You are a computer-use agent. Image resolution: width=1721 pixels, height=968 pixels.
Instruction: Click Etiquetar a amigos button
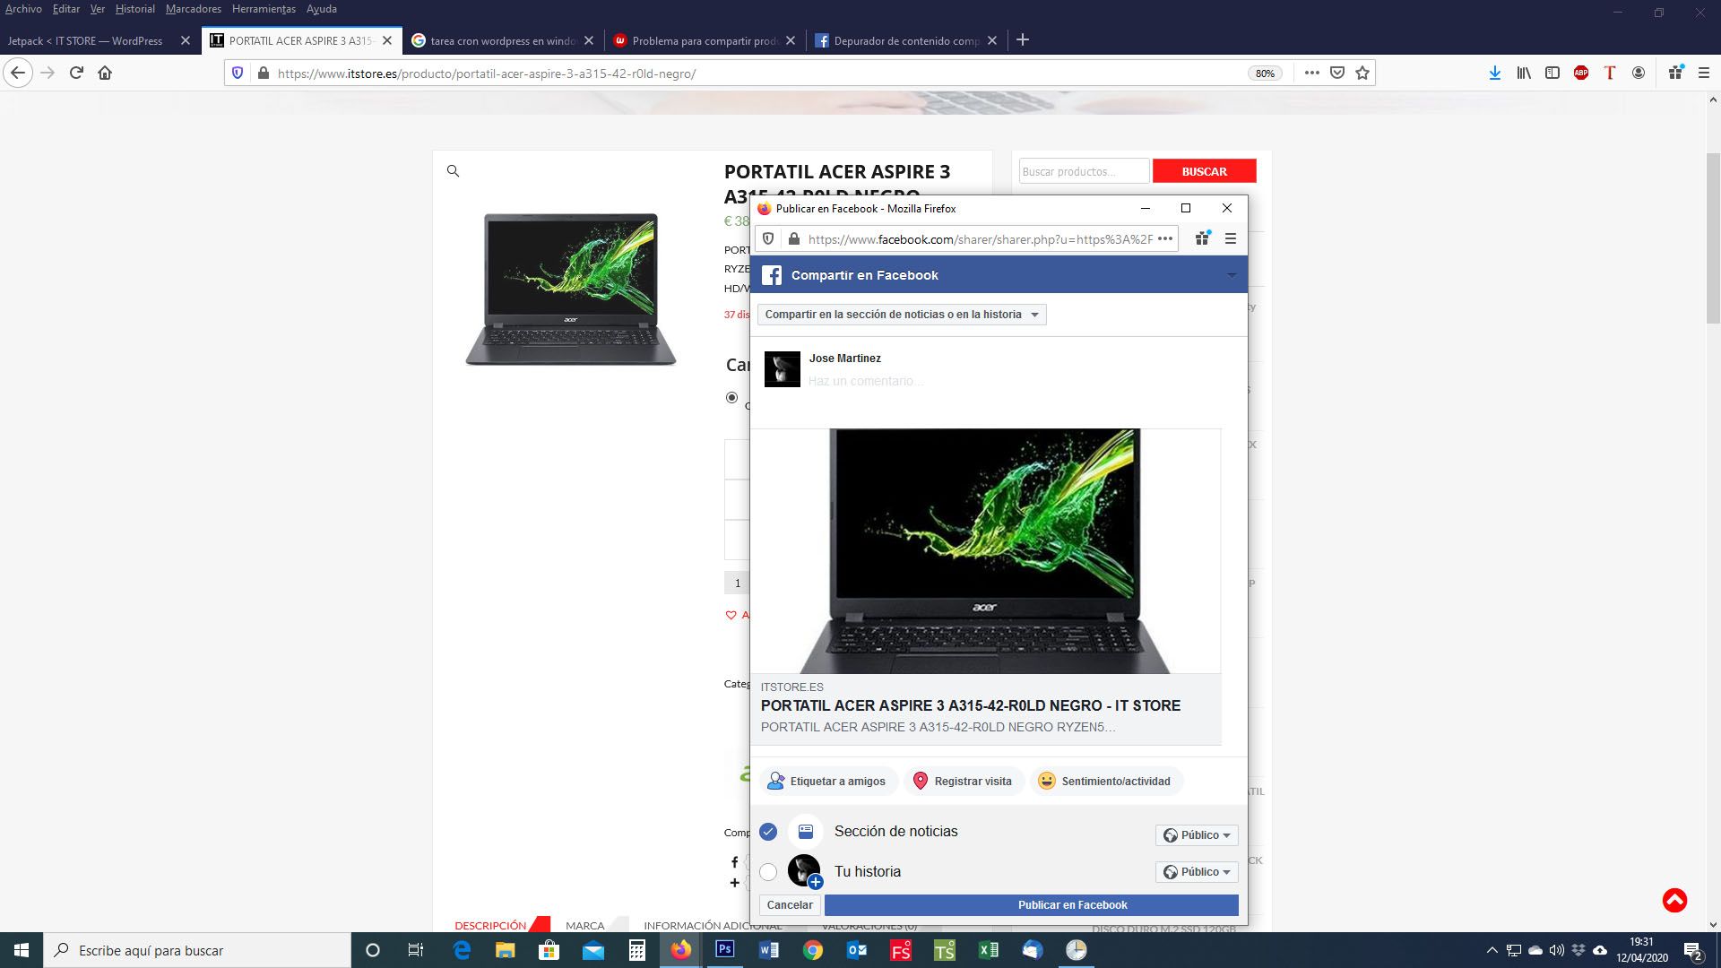[827, 782]
